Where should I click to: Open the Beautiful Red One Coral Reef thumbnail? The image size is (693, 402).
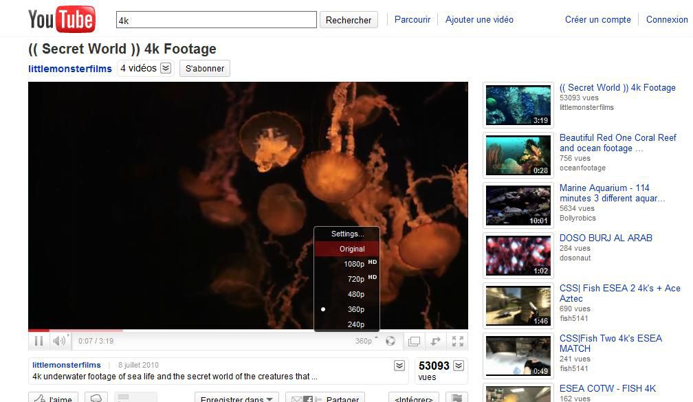[x=518, y=155]
